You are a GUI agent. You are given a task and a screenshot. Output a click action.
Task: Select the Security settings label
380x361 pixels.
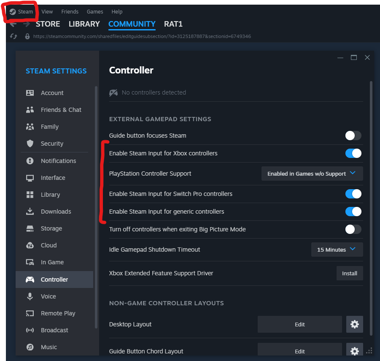coord(52,144)
